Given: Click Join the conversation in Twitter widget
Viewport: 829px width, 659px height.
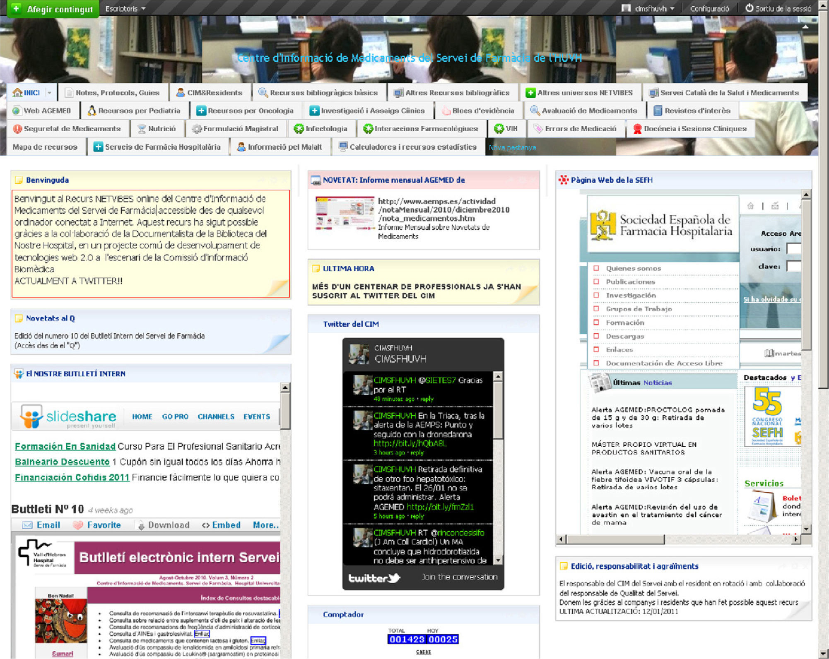Looking at the screenshot, I should point(459,577).
